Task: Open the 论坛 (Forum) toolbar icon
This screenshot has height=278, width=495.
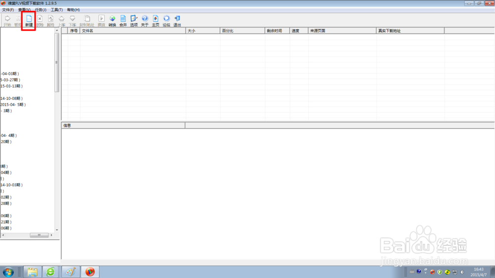Action: [x=166, y=21]
